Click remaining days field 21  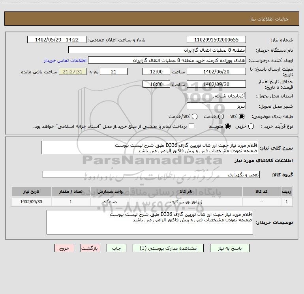tap(114, 71)
